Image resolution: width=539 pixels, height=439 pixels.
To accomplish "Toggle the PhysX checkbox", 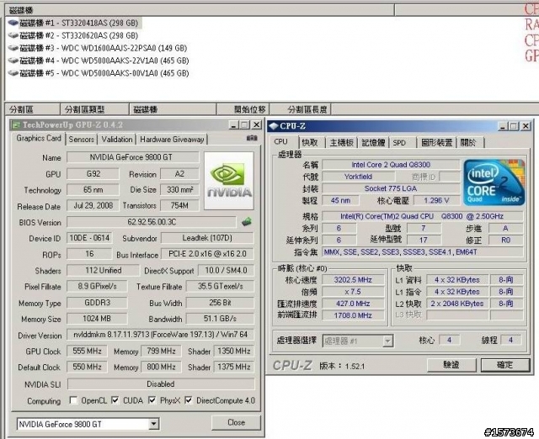I will [152, 400].
